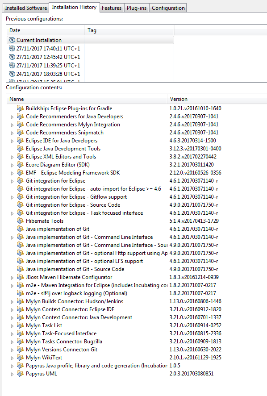The width and height of the screenshot is (267, 396).
Task: Click the Java implementation of Git icon
Action: pos(20,229)
